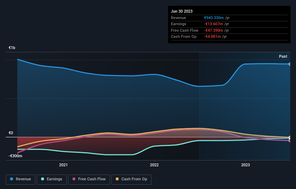Click the Jun 30 2023 tooltip date
Screen dimensions: 296x189
pyautogui.click(x=182, y=11)
